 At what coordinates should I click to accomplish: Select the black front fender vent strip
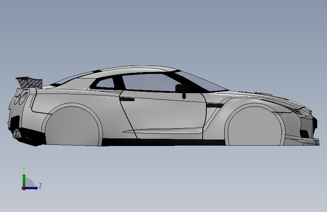215,105
